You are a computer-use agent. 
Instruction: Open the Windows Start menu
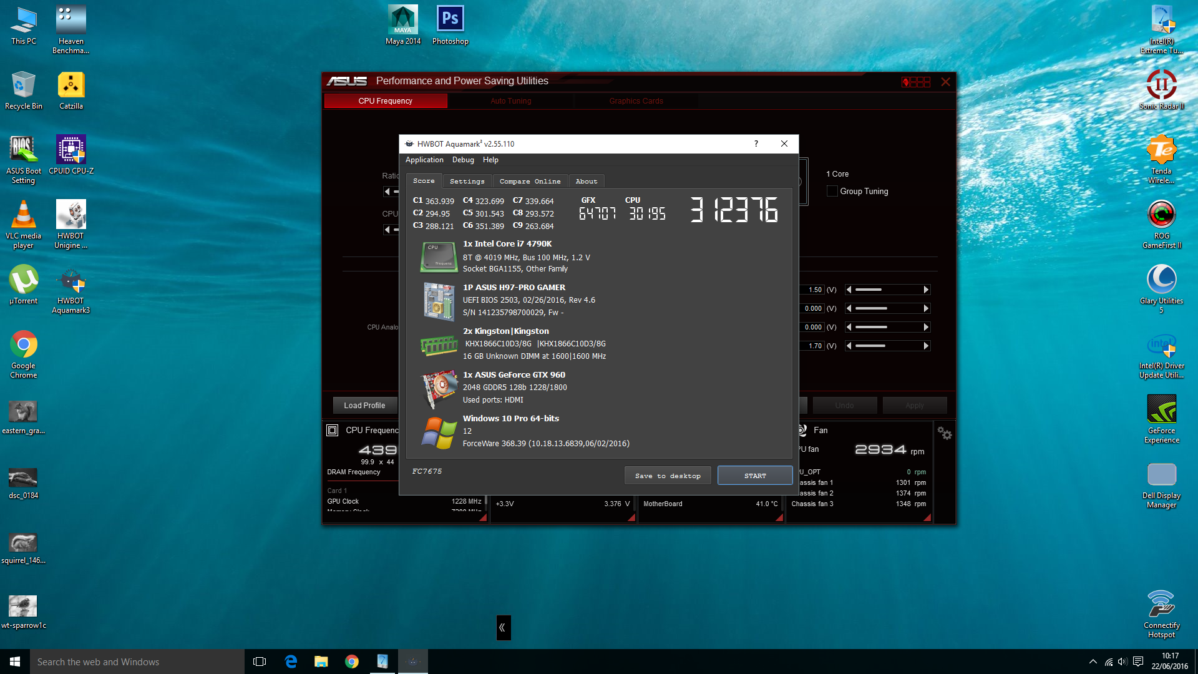pyautogui.click(x=15, y=662)
